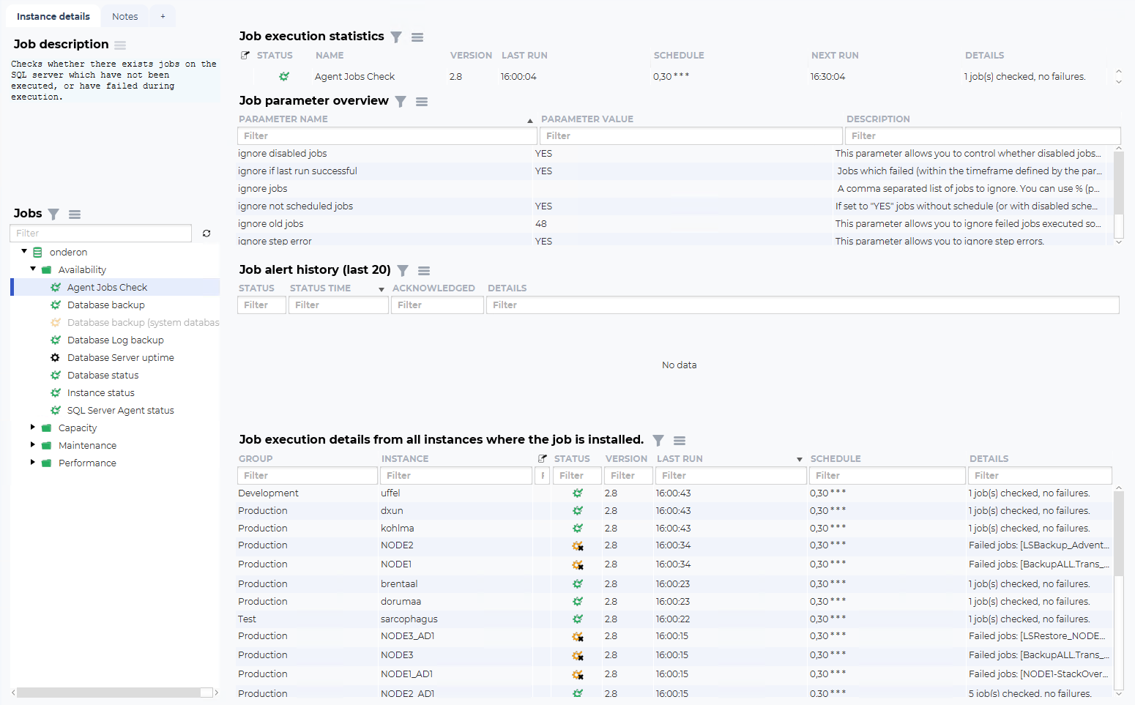Switch to the Notes tab

[124, 16]
